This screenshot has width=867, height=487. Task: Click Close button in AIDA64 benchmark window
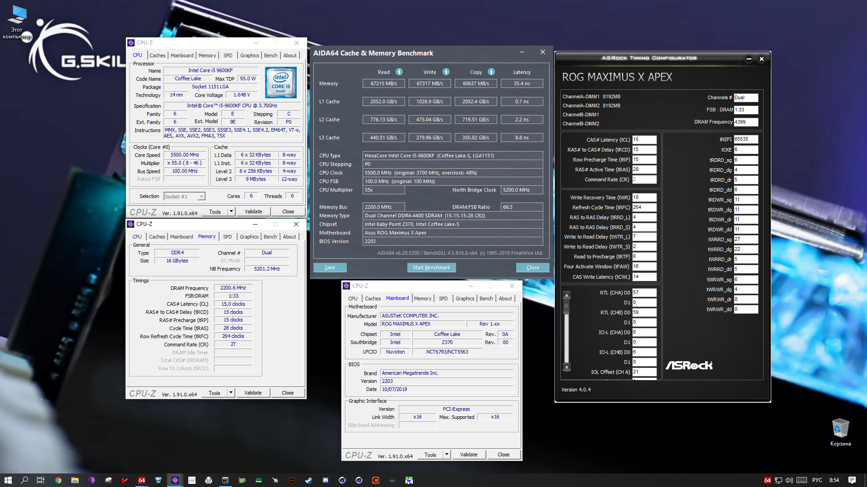tap(533, 267)
